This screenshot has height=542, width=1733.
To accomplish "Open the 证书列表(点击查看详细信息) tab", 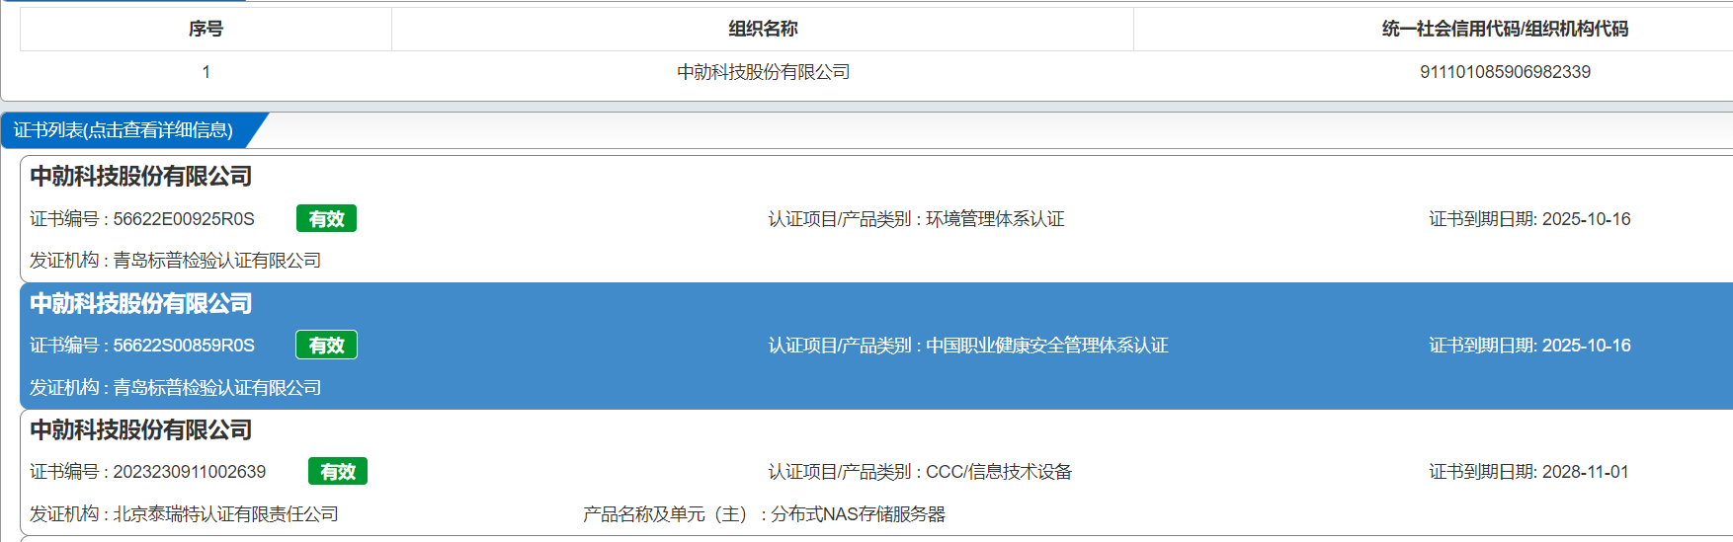I will pos(124,130).
